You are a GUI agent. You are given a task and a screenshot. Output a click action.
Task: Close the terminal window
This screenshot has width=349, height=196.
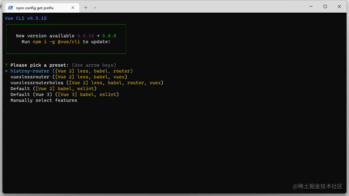coord(339,6)
